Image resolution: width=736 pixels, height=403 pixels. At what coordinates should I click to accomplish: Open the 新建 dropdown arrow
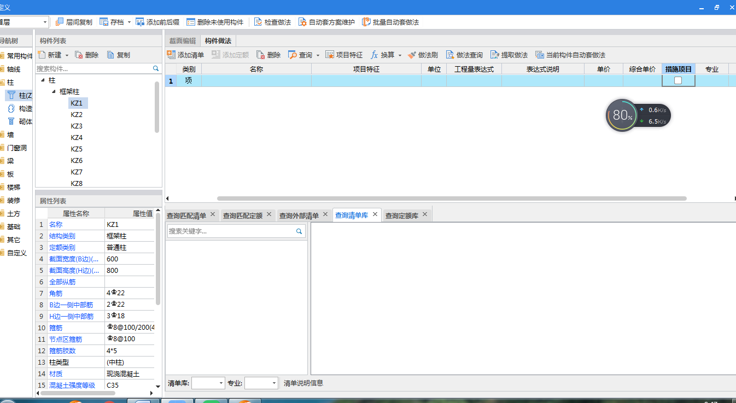pyautogui.click(x=67, y=55)
